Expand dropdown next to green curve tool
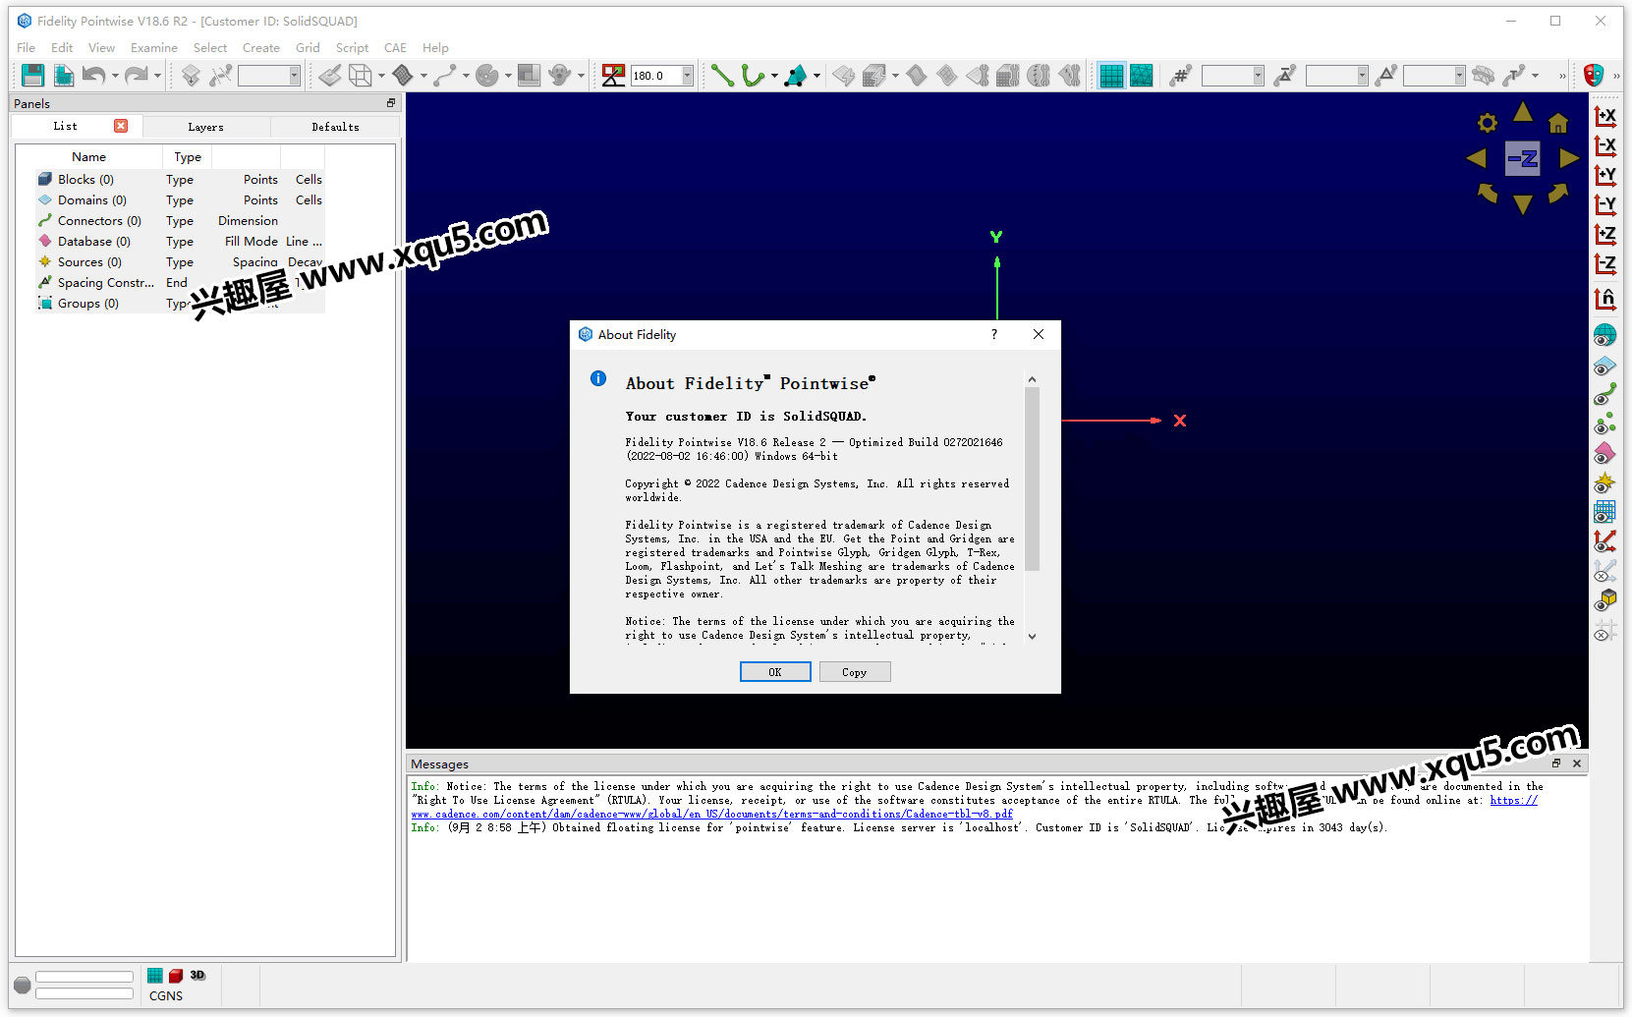 pos(773,76)
